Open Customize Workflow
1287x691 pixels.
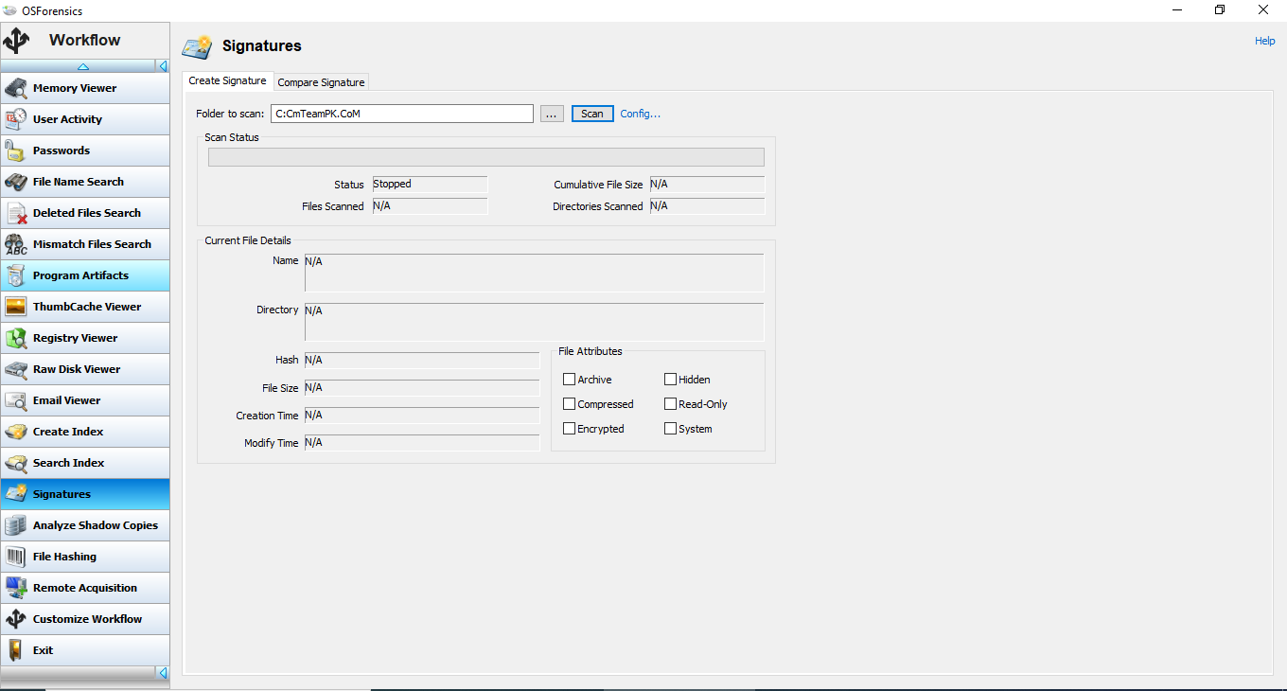tap(85, 619)
